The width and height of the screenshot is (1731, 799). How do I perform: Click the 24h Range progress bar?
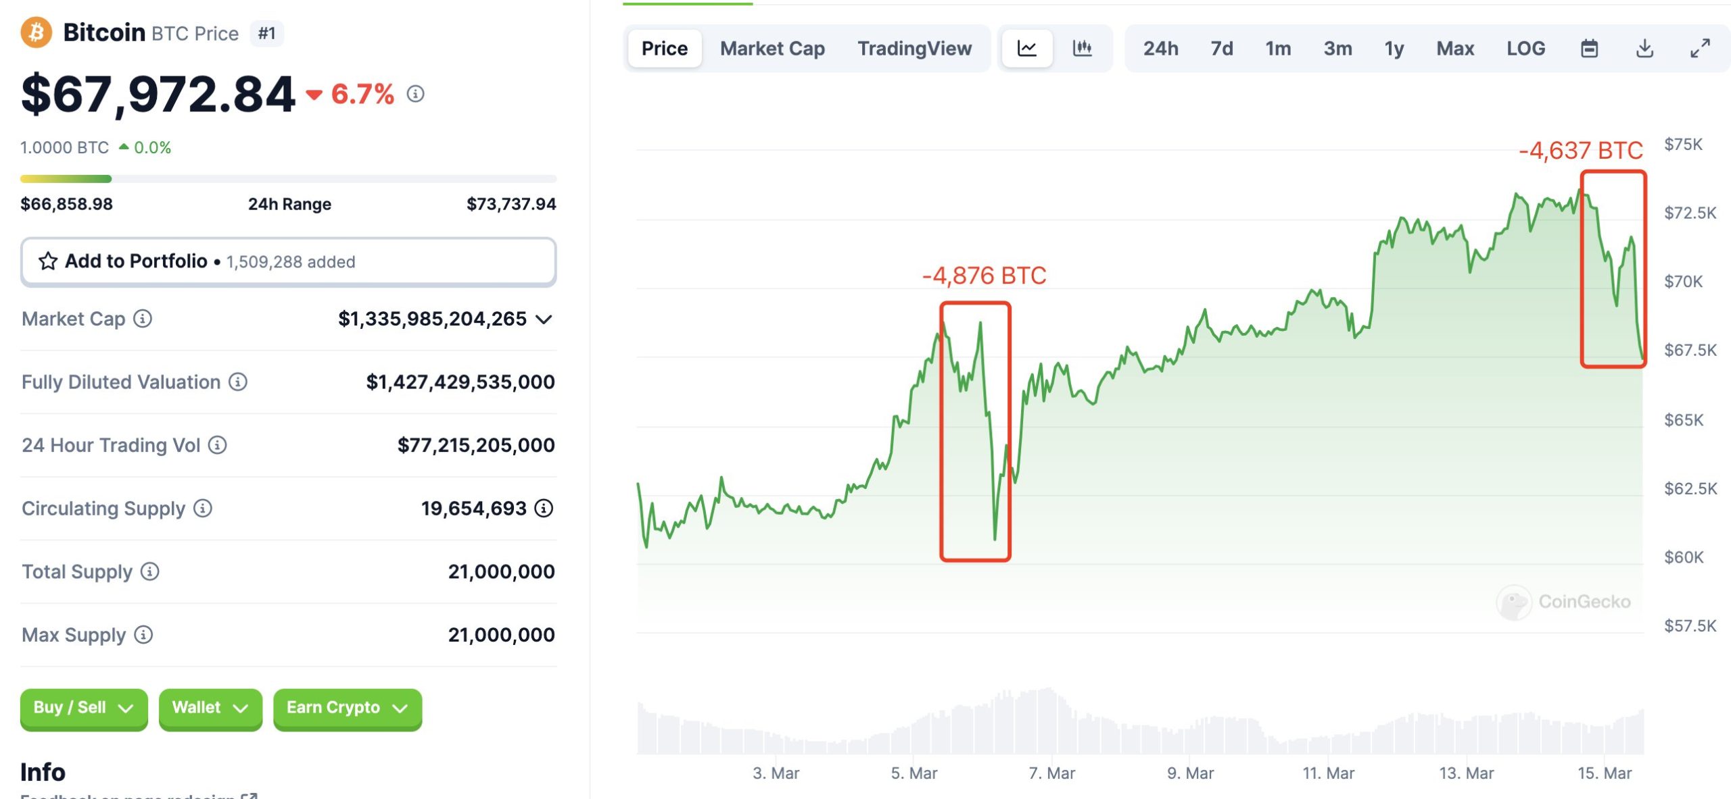tap(288, 179)
